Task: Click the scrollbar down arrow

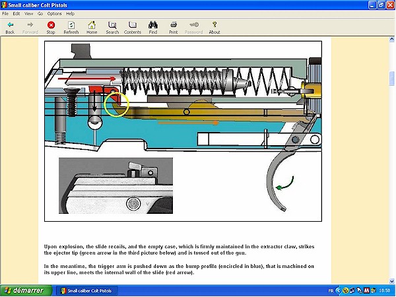Action: (x=391, y=281)
